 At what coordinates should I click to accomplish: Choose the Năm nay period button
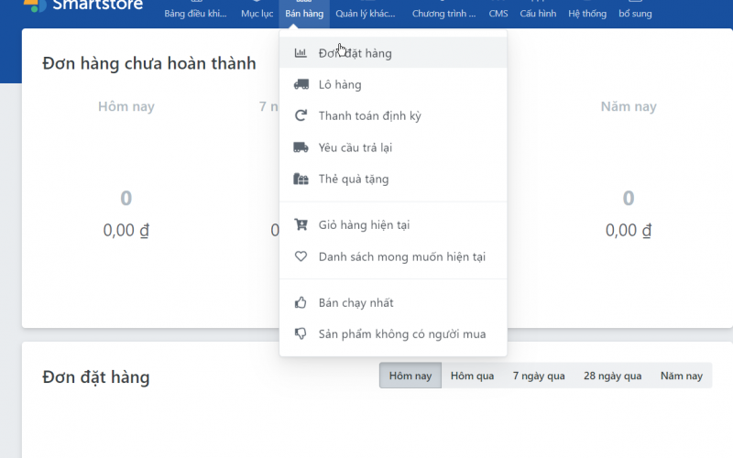tap(681, 376)
